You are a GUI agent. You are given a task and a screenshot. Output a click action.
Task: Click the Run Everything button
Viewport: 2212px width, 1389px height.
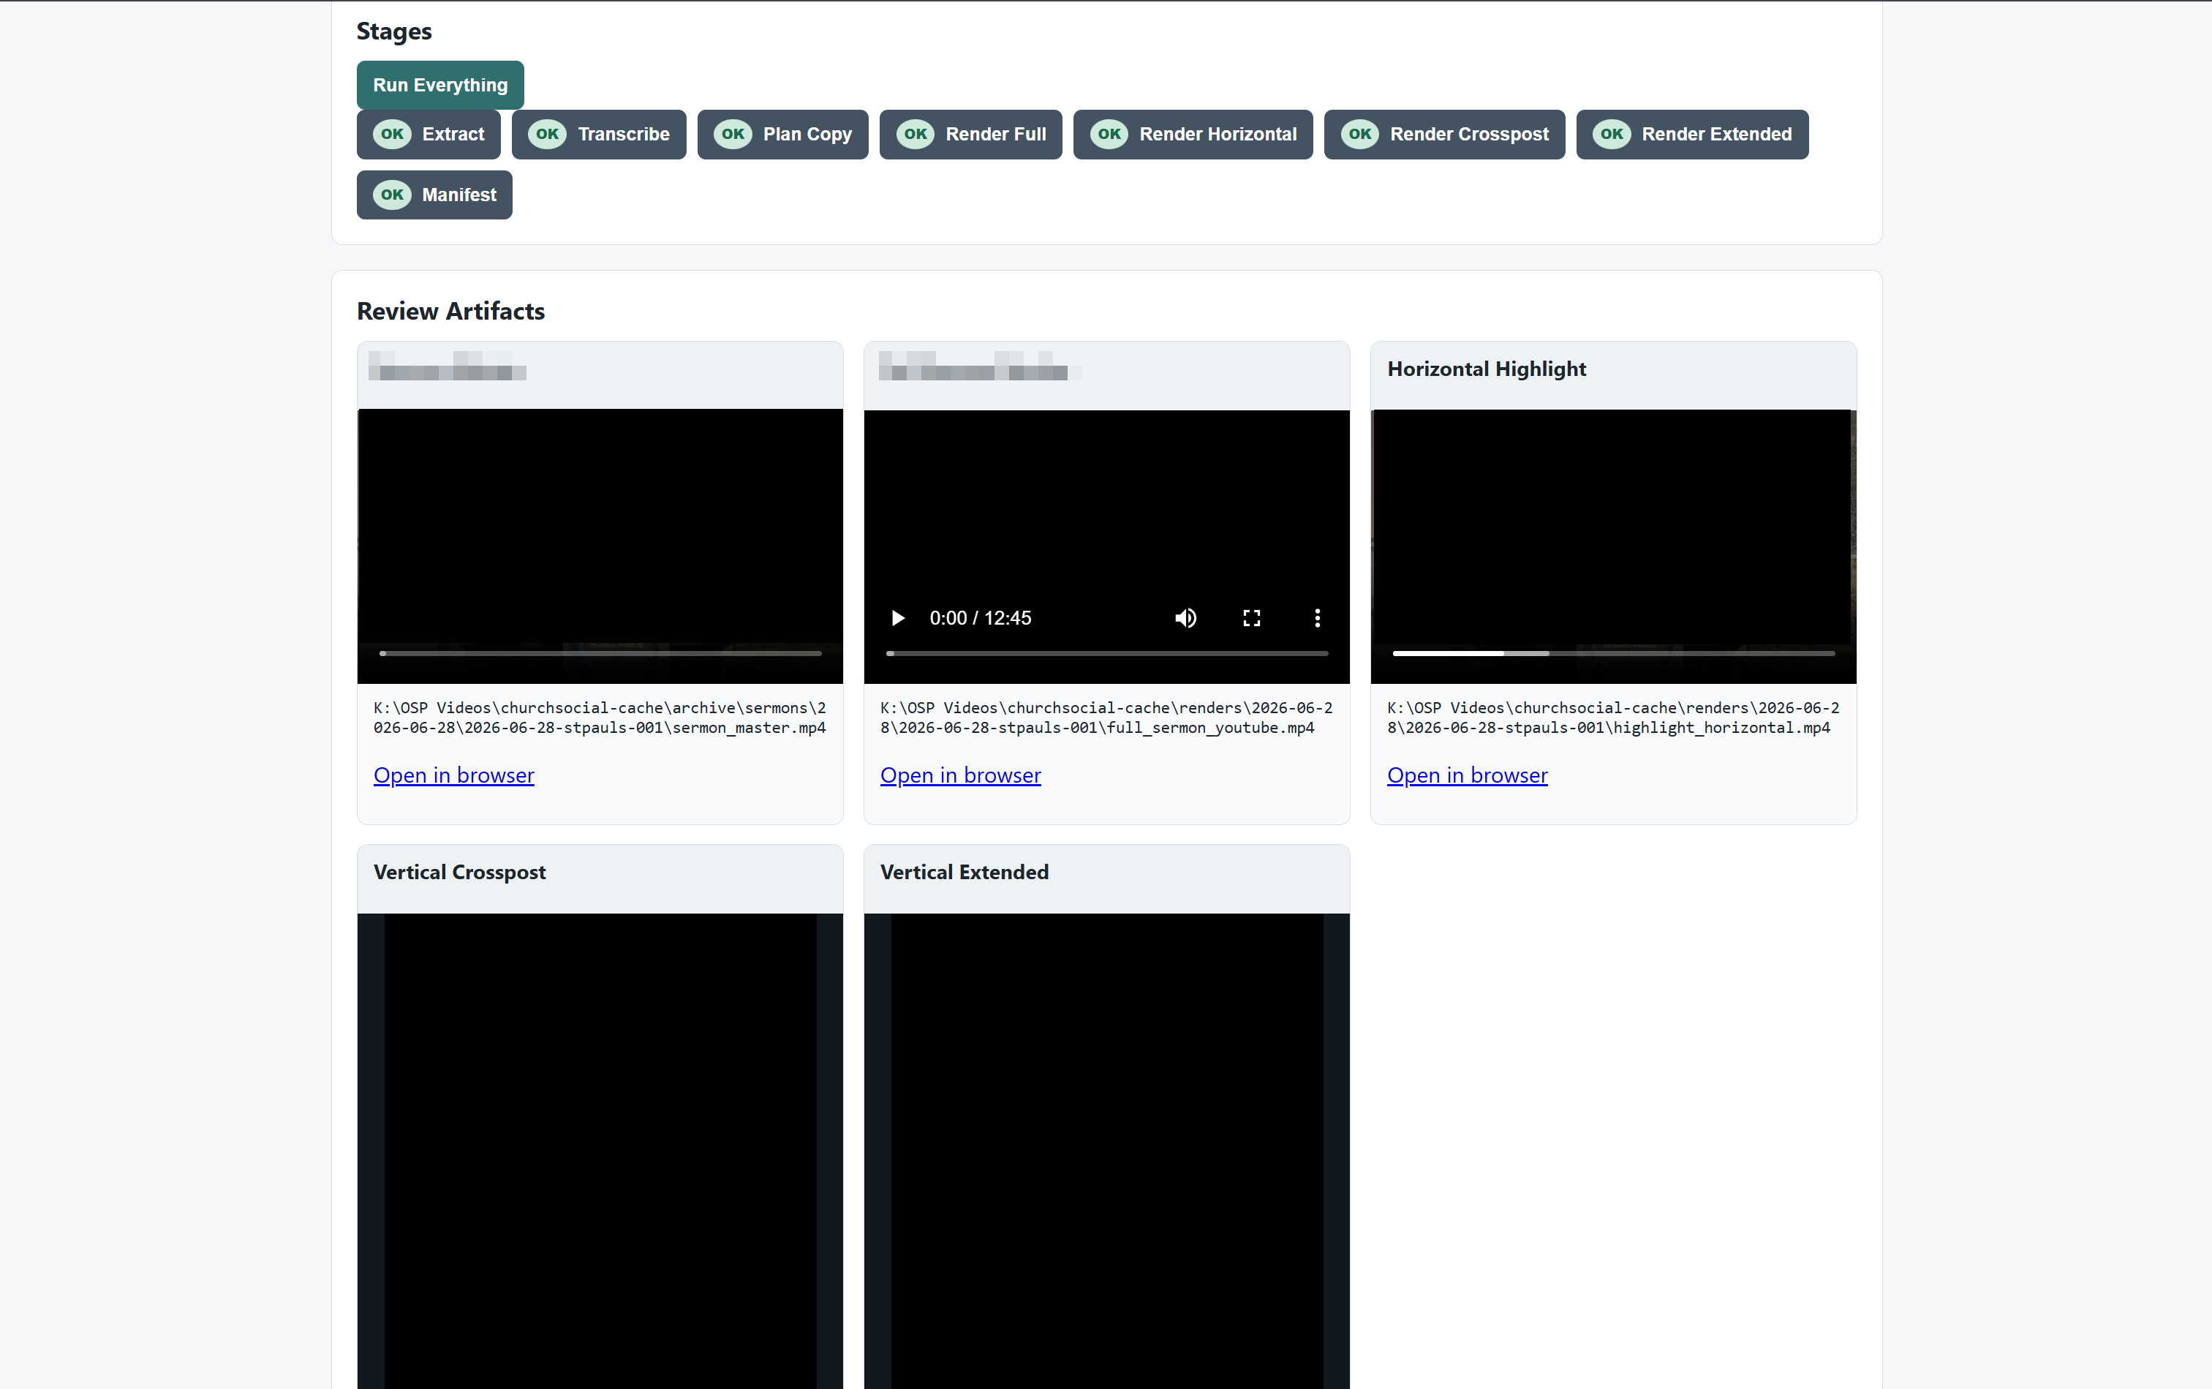(439, 85)
